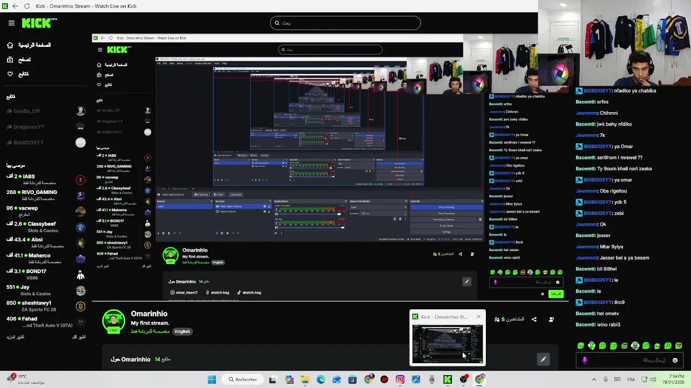The width and height of the screenshot is (691, 388).
Task: Open the weather widget showing 13°C
Action: tap(24, 379)
